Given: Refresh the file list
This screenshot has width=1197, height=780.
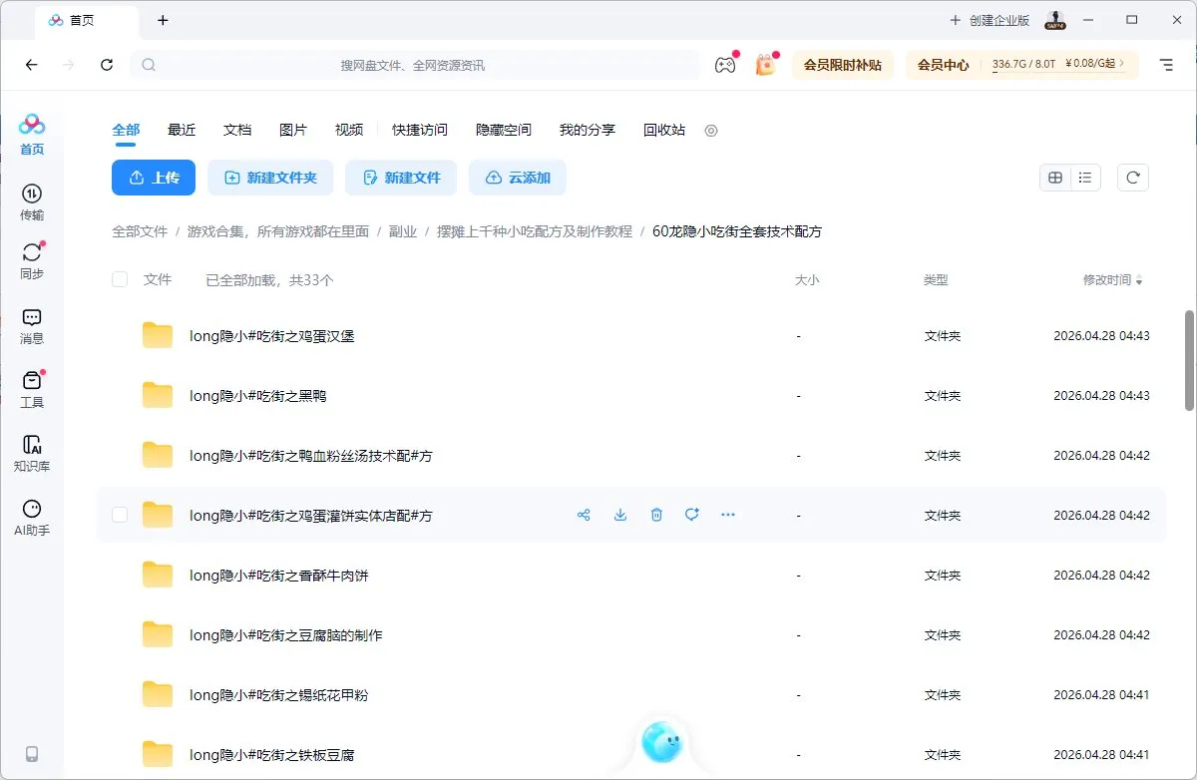Looking at the screenshot, I should [x=1132, y=177].
